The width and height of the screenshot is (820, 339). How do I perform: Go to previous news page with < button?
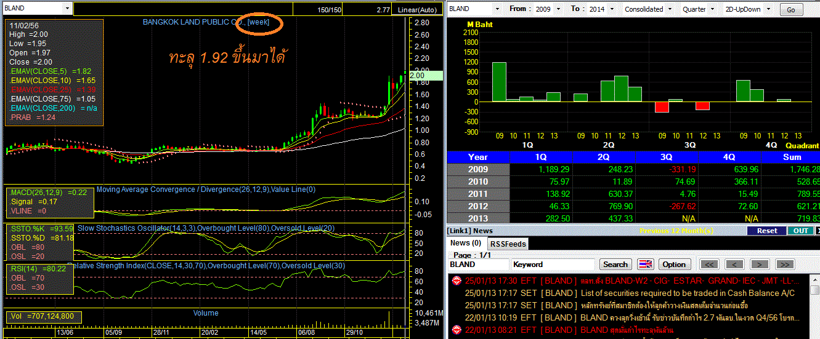point(734,265)
